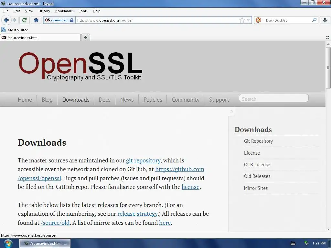Click the tab groups icon
The width and height of the screenshot is (331, 248).
tap(328, 37)
